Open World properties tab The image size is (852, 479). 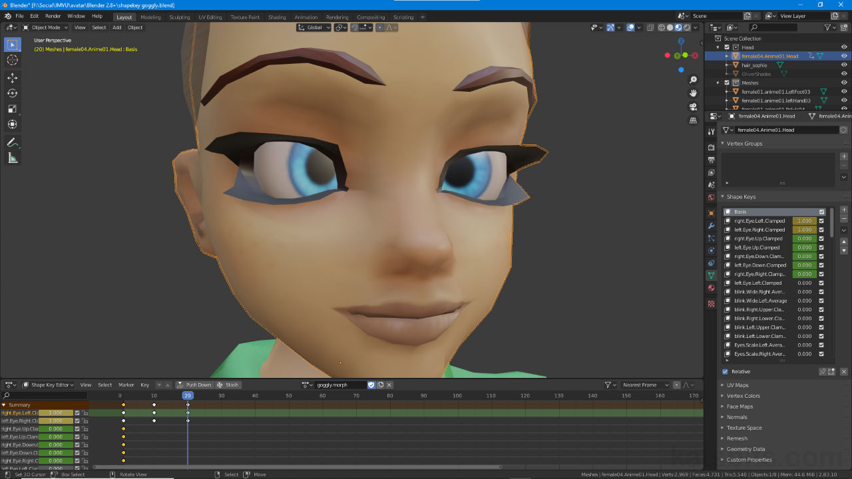coord(711,198)
